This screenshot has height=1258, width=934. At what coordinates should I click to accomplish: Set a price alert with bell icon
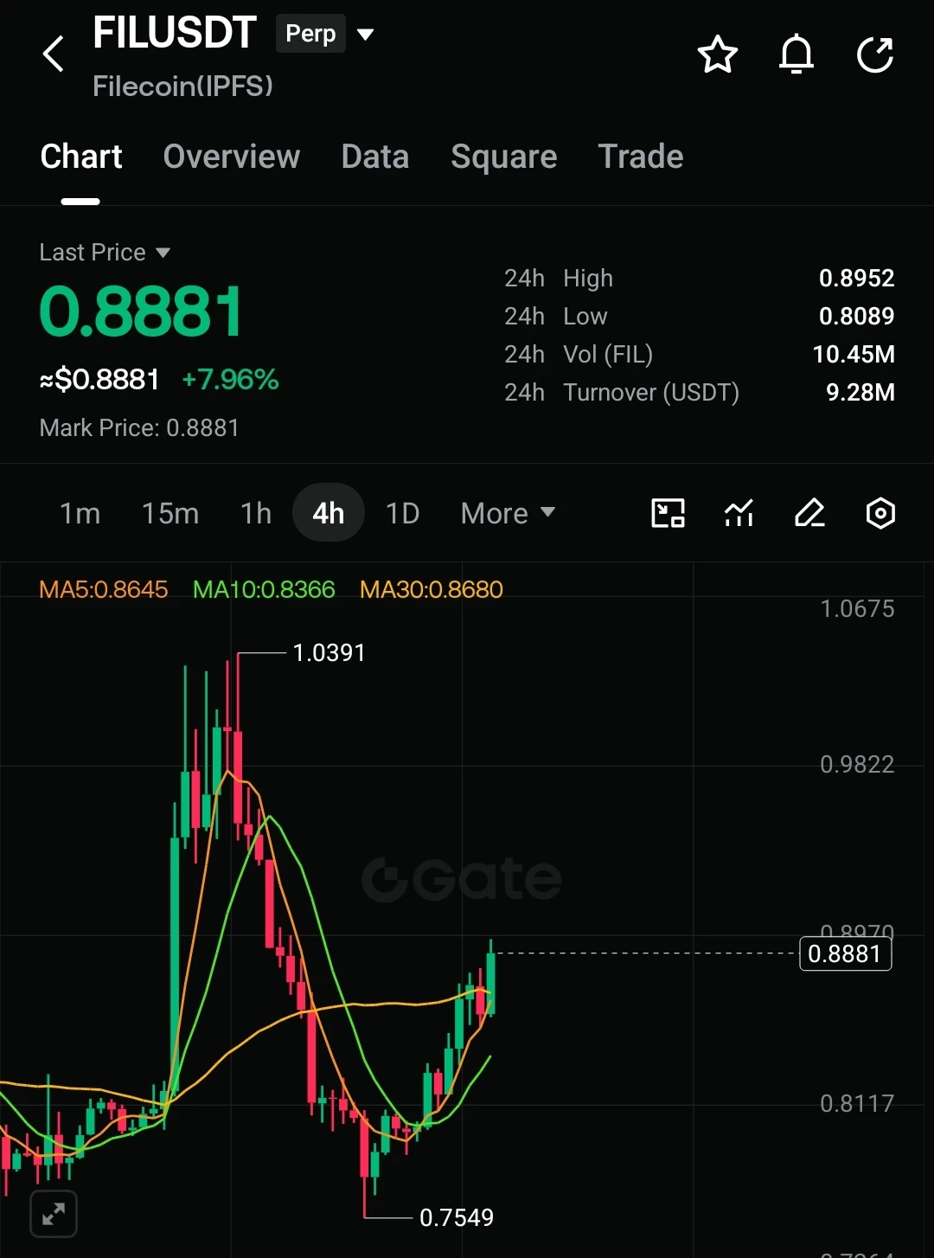click(796, 55)
